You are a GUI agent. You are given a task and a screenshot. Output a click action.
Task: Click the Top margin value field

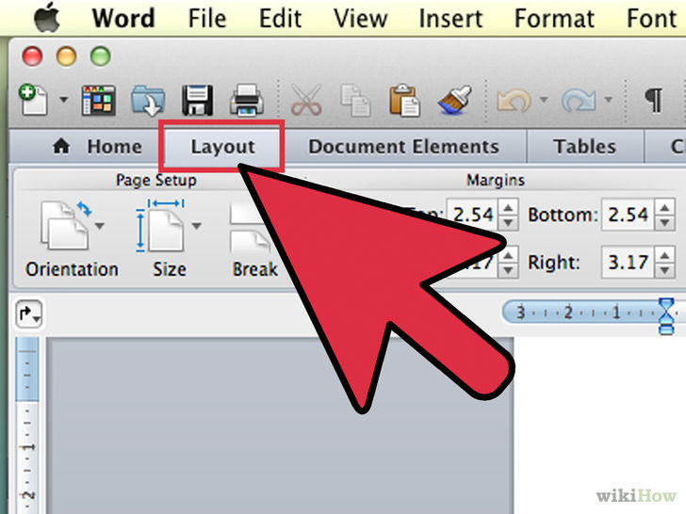point(472,215)
